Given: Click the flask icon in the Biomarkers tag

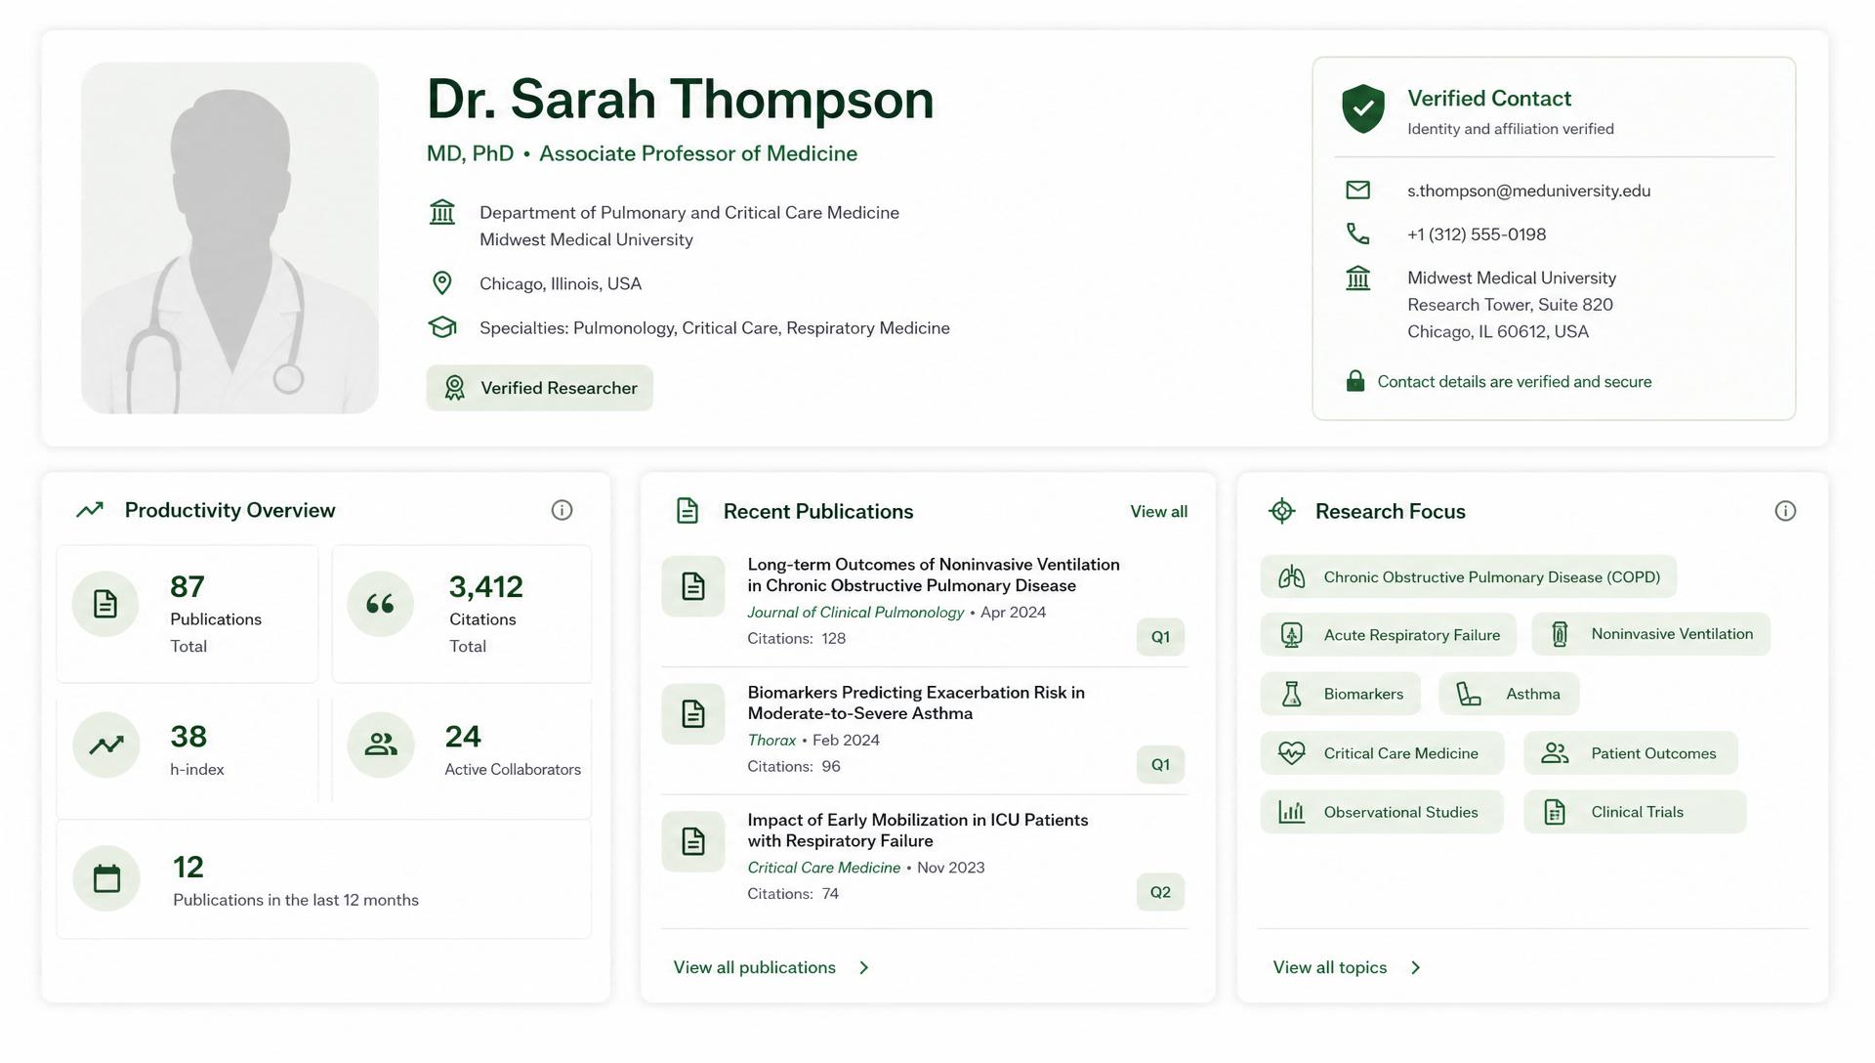Looking at the screenshot, I should (1292, 694).
